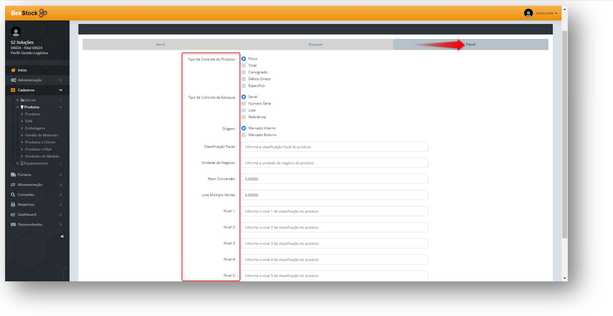The width and height of the screenshot is (613, 316).
Task: Open the szsolucoes user dropdown
Action: (x=541, y=13)
